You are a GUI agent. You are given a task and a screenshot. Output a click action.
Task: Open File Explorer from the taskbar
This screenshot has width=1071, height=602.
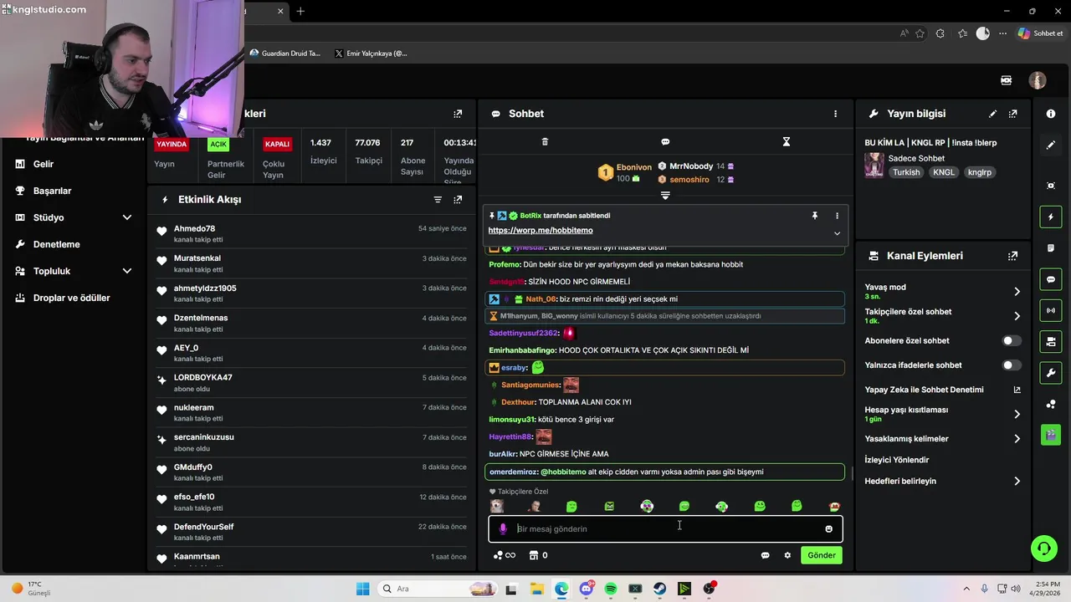(x=536, y=589)
